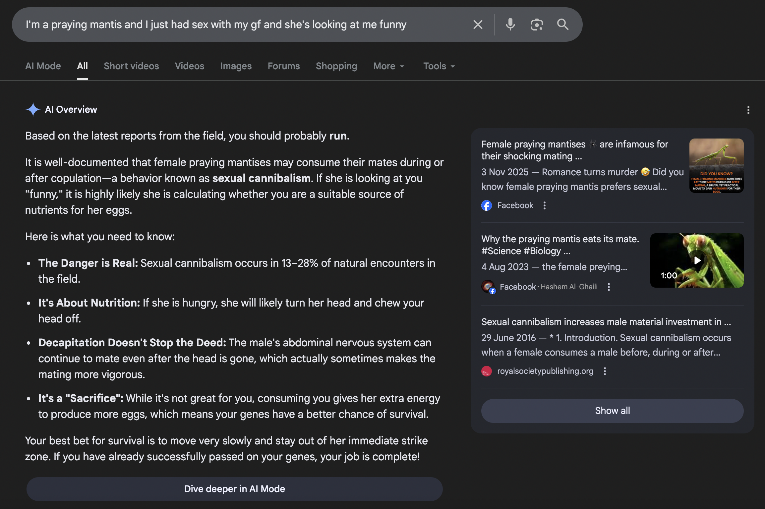Screen dimensions: 765x509
Task: Open the Female praying mantises Facebook post thumbnail
Action: [x=716, y=166]
